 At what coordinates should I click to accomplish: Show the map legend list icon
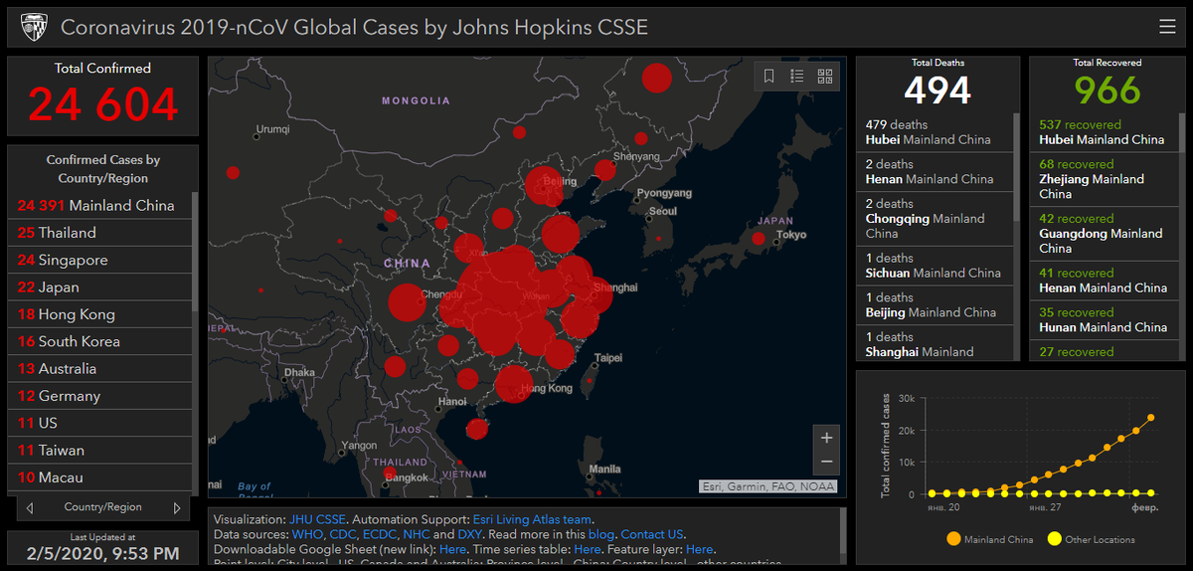[797, 76]
